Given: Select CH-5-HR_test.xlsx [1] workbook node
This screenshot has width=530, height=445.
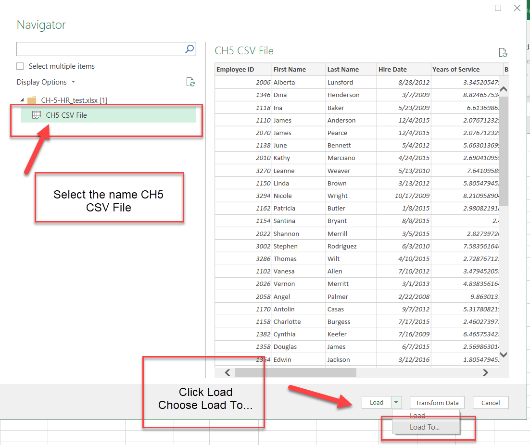Looking at the screenshot, I should click(x=74, y=100).
